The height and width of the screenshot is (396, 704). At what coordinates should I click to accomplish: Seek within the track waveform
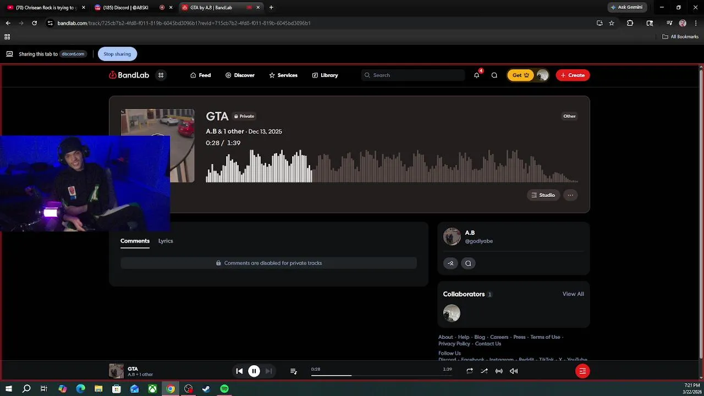[x=392, y=166]
